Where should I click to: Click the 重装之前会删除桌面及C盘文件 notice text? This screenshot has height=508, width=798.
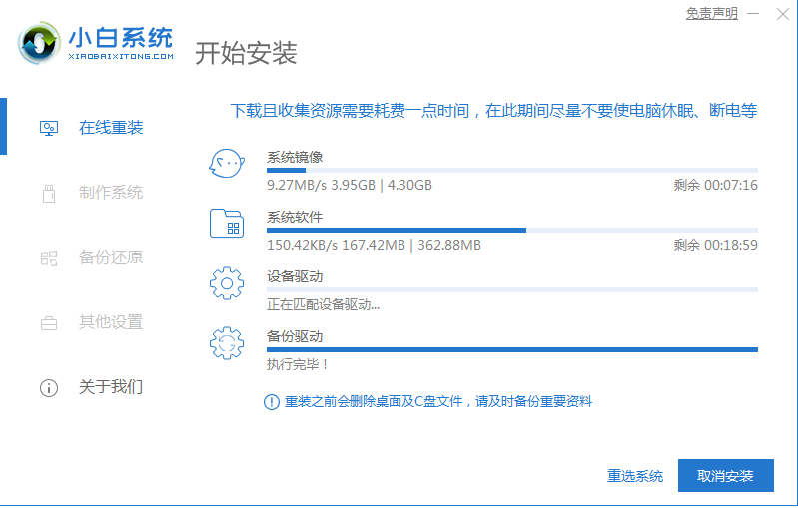tap(438, 401)
